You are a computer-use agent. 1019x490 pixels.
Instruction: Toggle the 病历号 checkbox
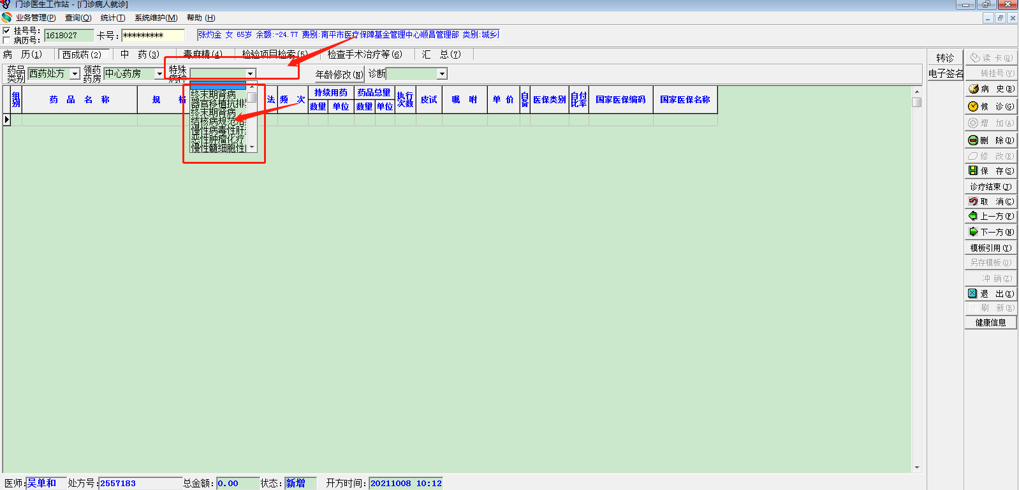point(7,40)
